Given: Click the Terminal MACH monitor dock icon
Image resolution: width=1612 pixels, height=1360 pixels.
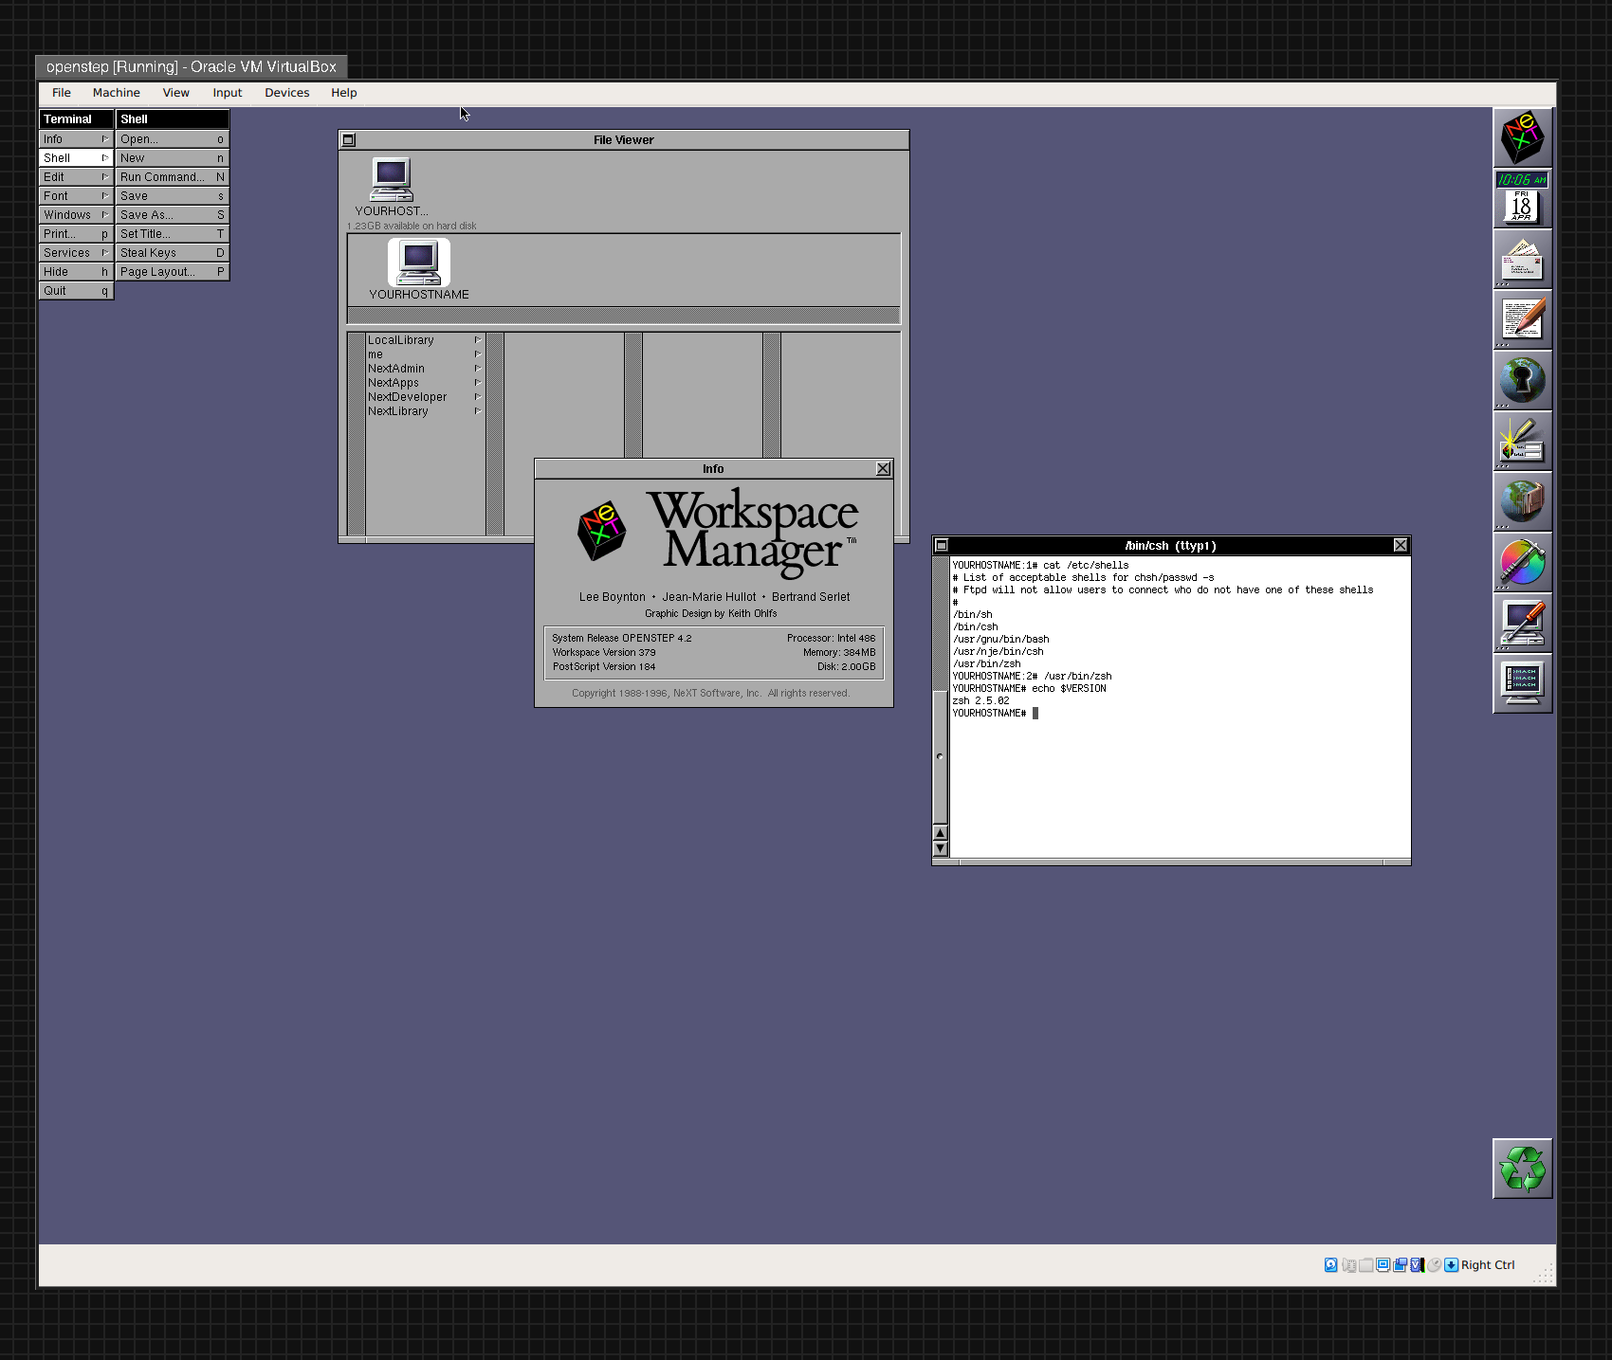Looking at the screenshot, I should (1522, 682).
